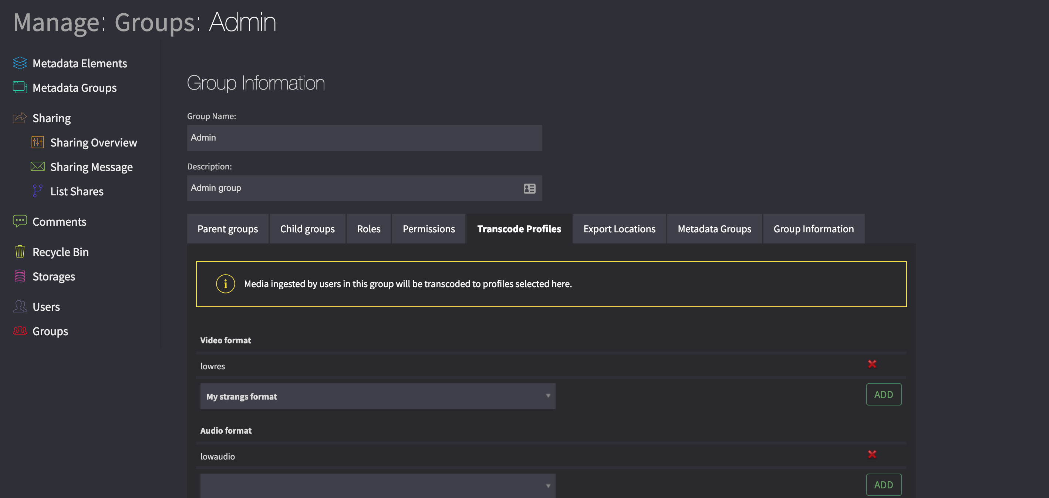Switch to the Permissions tab
This screenshot has height=498, width=1049.
[429, 228]
